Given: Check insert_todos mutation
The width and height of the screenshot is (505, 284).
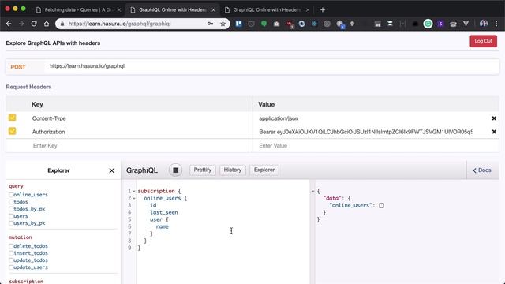Looking at the screenshot, I should pyautogui.click(x=11, y=253).
